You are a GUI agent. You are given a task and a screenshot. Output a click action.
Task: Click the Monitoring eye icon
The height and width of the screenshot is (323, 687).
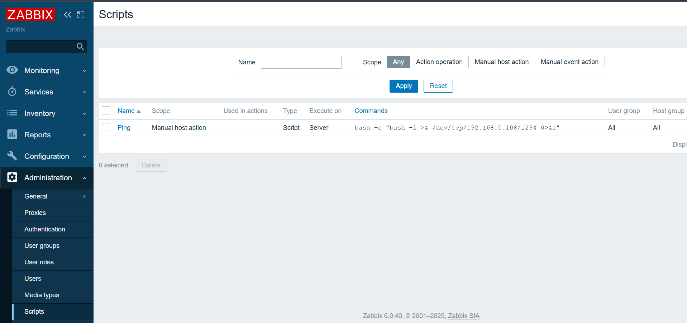[x=12, y=70]
